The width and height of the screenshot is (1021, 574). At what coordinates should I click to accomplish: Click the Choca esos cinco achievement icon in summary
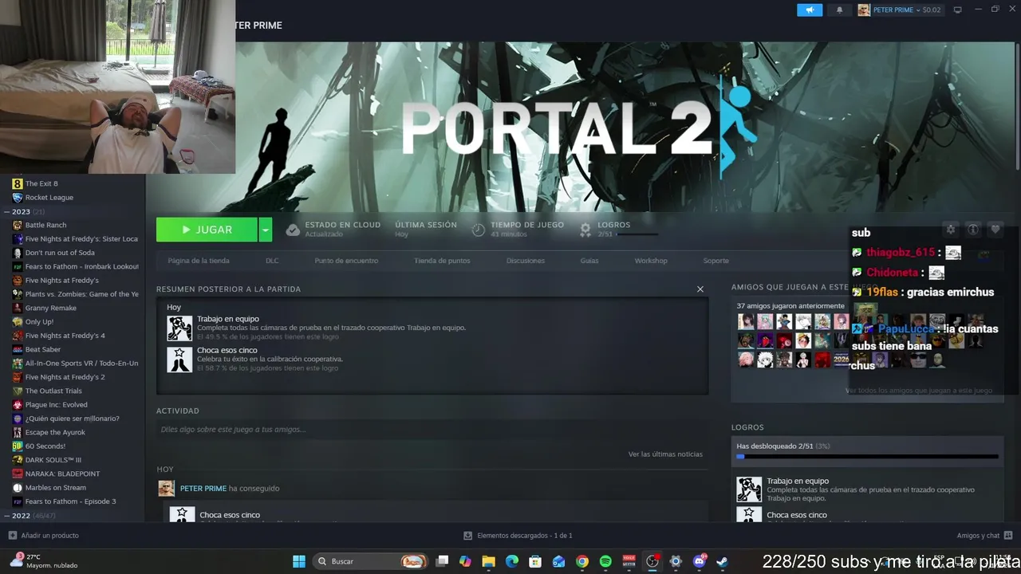pyautogui.click(x=179, y=359)
